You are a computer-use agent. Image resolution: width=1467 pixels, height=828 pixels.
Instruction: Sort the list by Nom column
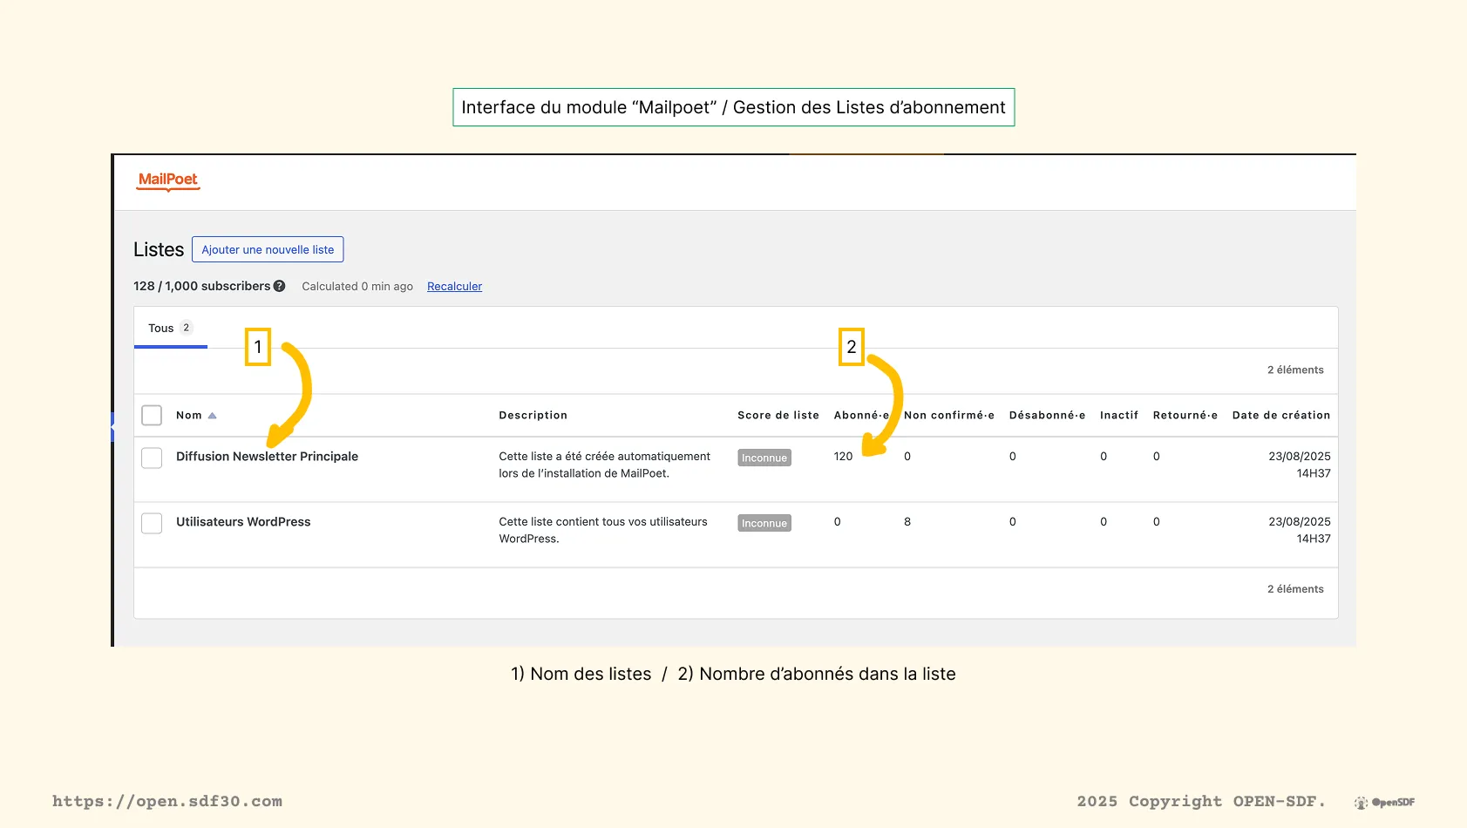(x=189, y=416)
